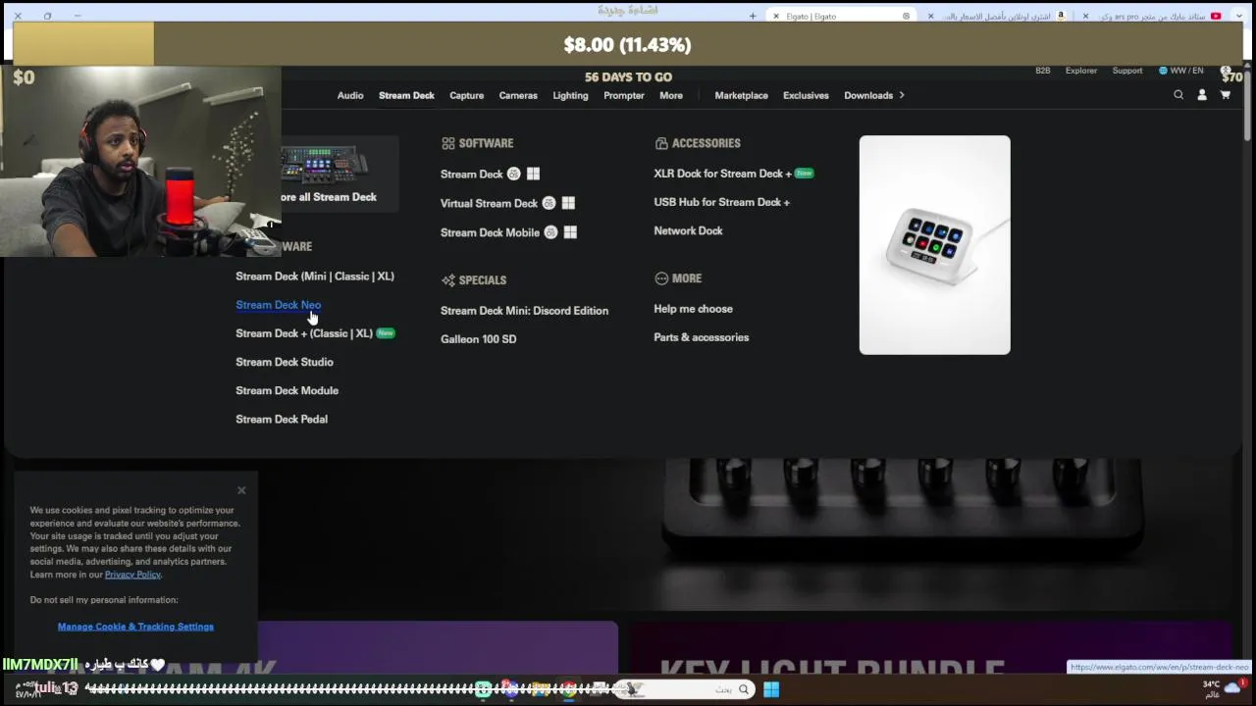The height and width of the screenshot is (706, 1256).
Task: Open Network Dock
Action: click(x=688, y=230)
